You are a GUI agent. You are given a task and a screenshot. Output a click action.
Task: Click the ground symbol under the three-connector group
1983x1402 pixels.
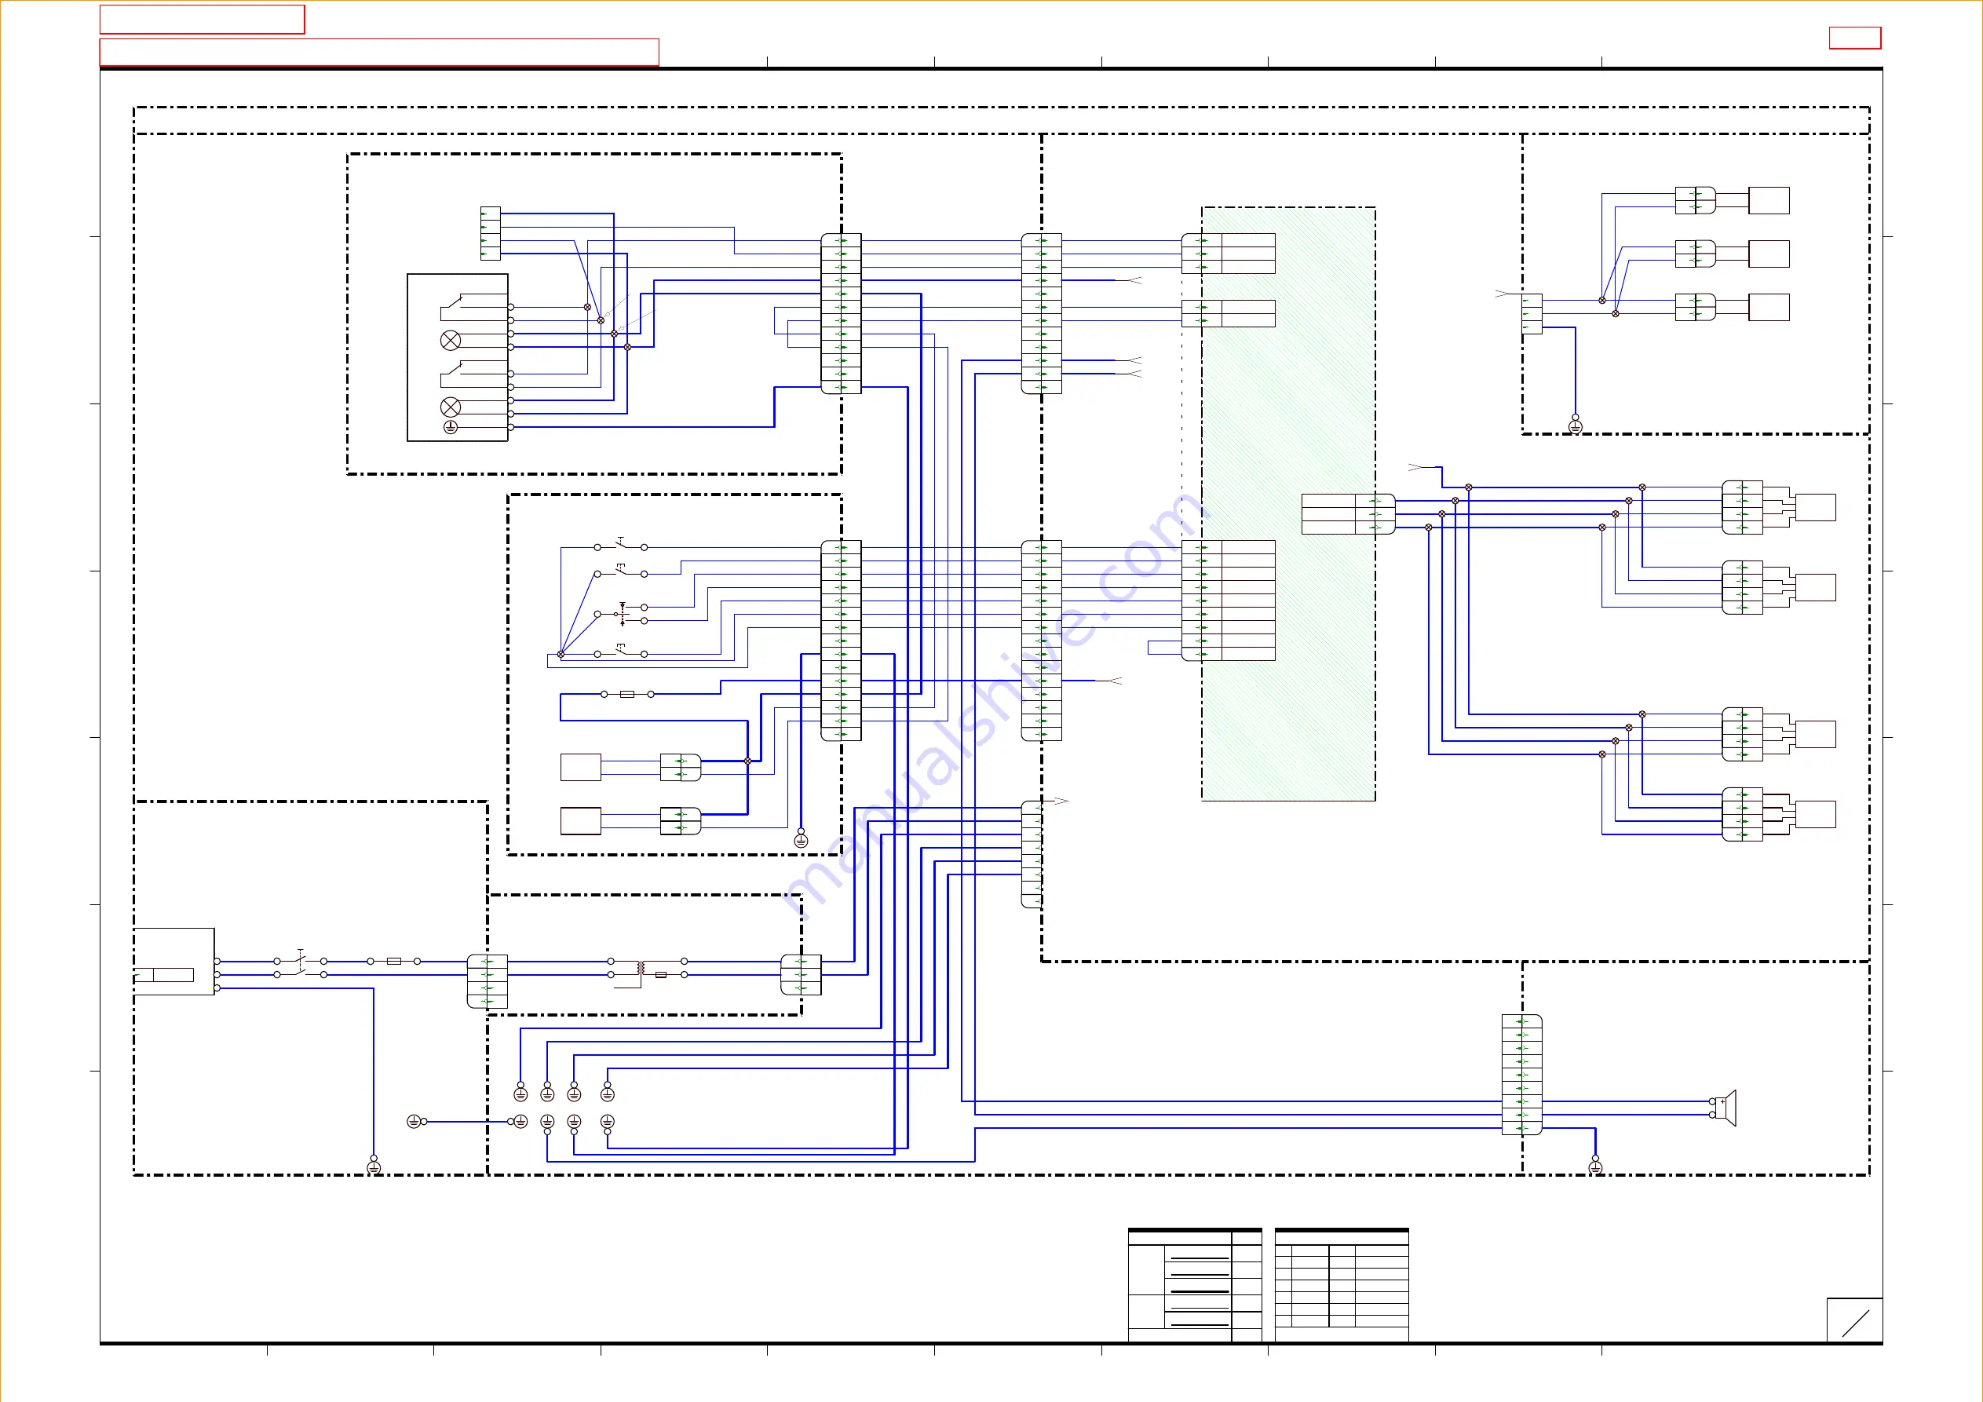[x=1576, y=427]
